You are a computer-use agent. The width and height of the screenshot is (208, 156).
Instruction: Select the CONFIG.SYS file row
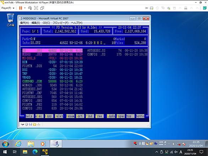(x=53, y=108)
